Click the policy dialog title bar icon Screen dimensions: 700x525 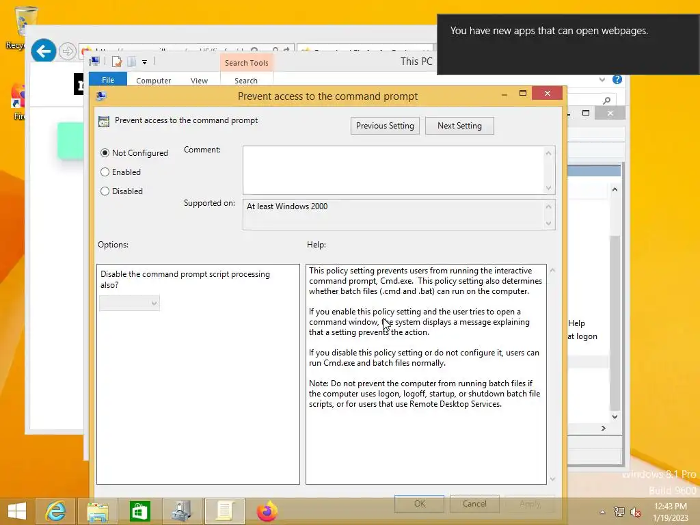pos(101,96)
